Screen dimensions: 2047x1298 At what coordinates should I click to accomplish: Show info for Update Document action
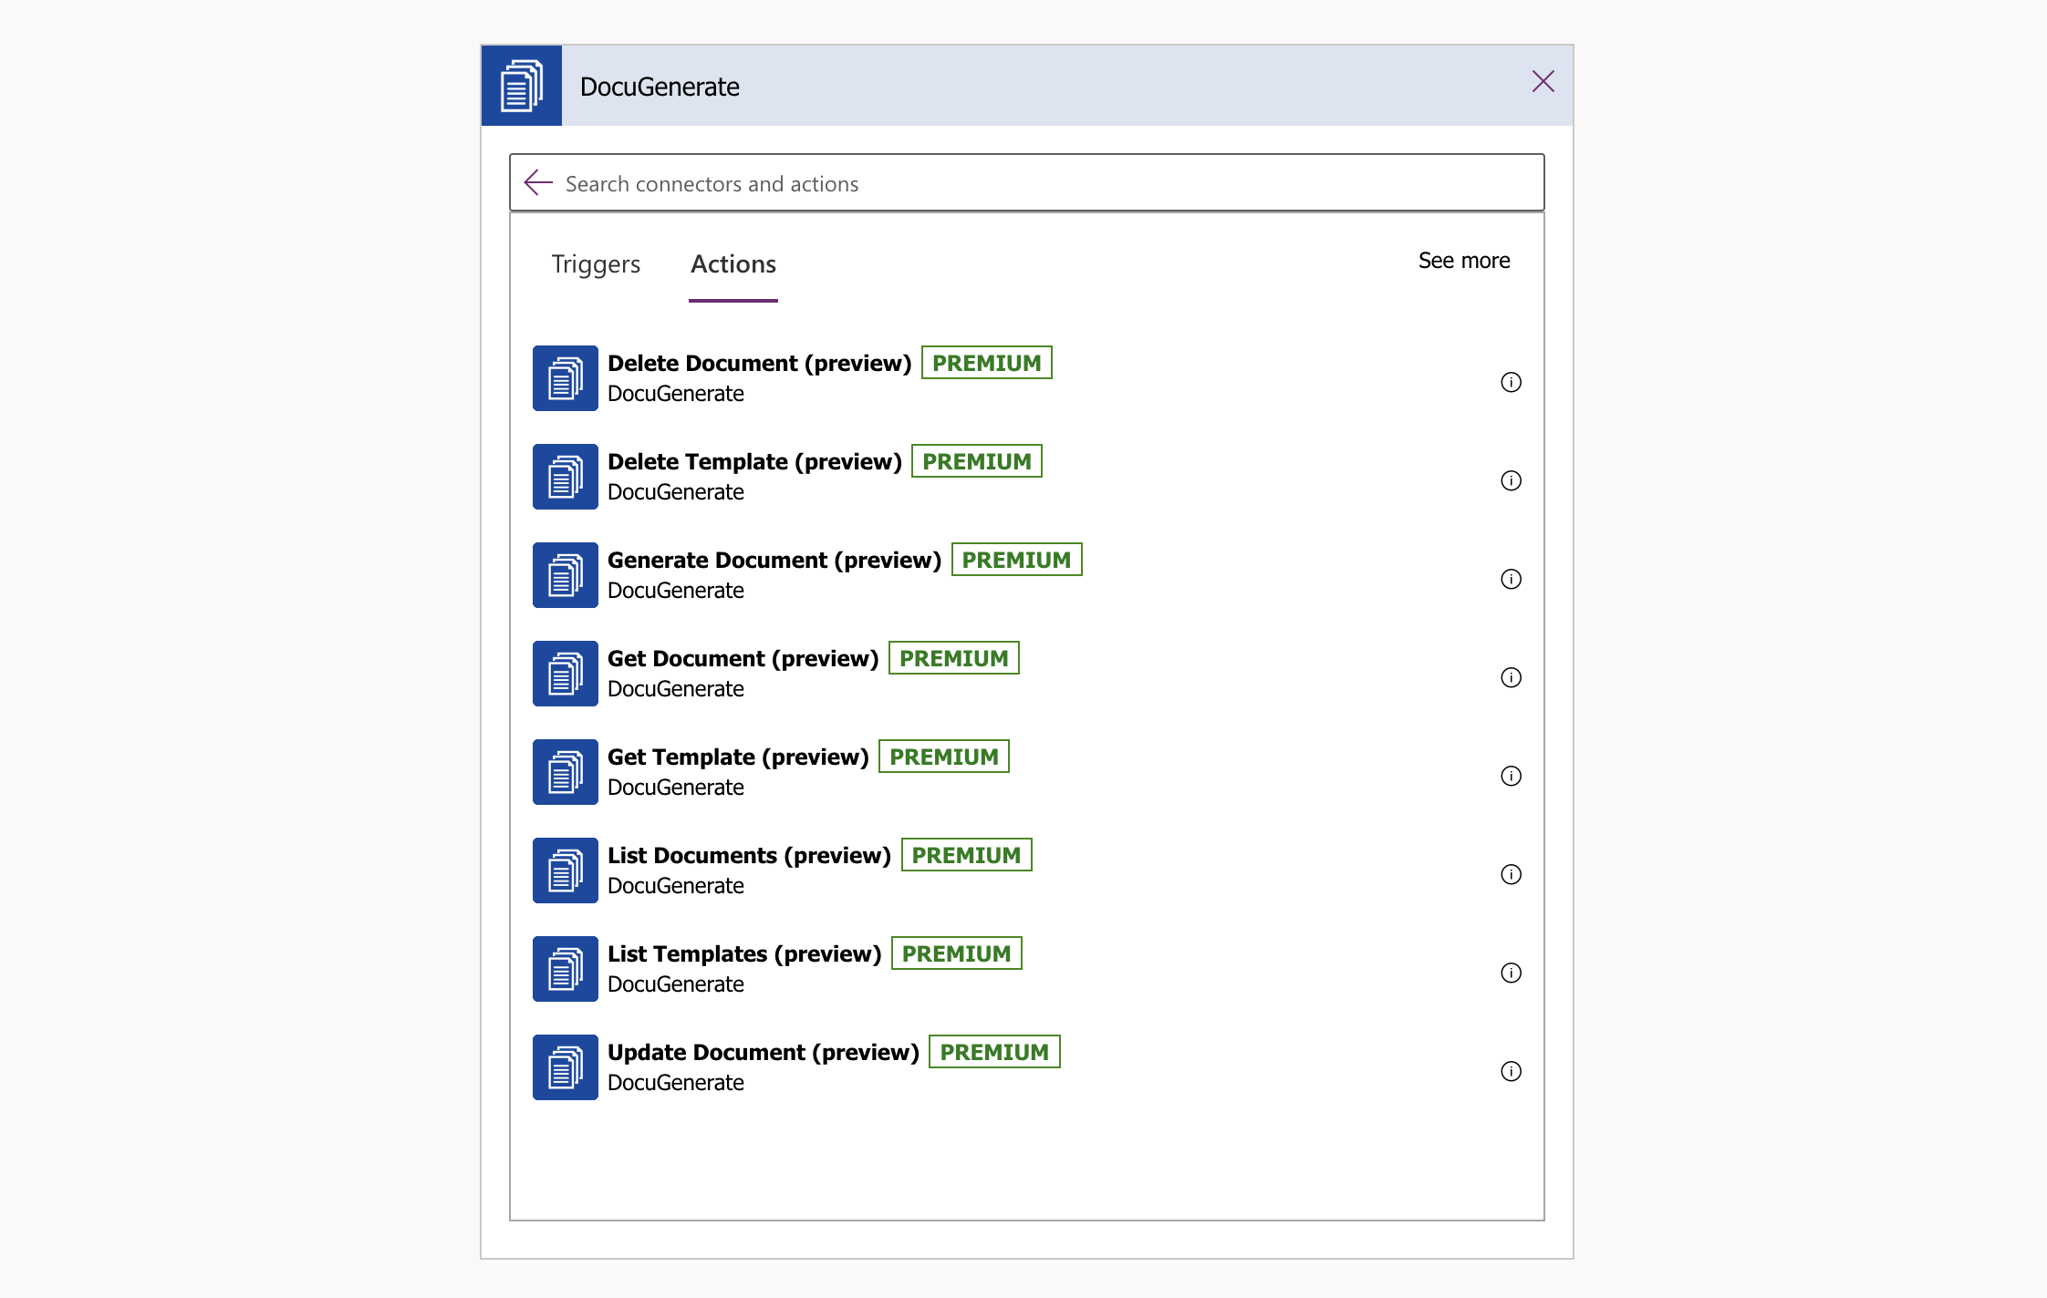1511,1071
